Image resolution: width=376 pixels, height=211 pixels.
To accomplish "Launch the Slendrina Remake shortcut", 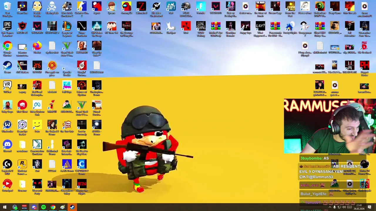I will click(x=230, y=29).
